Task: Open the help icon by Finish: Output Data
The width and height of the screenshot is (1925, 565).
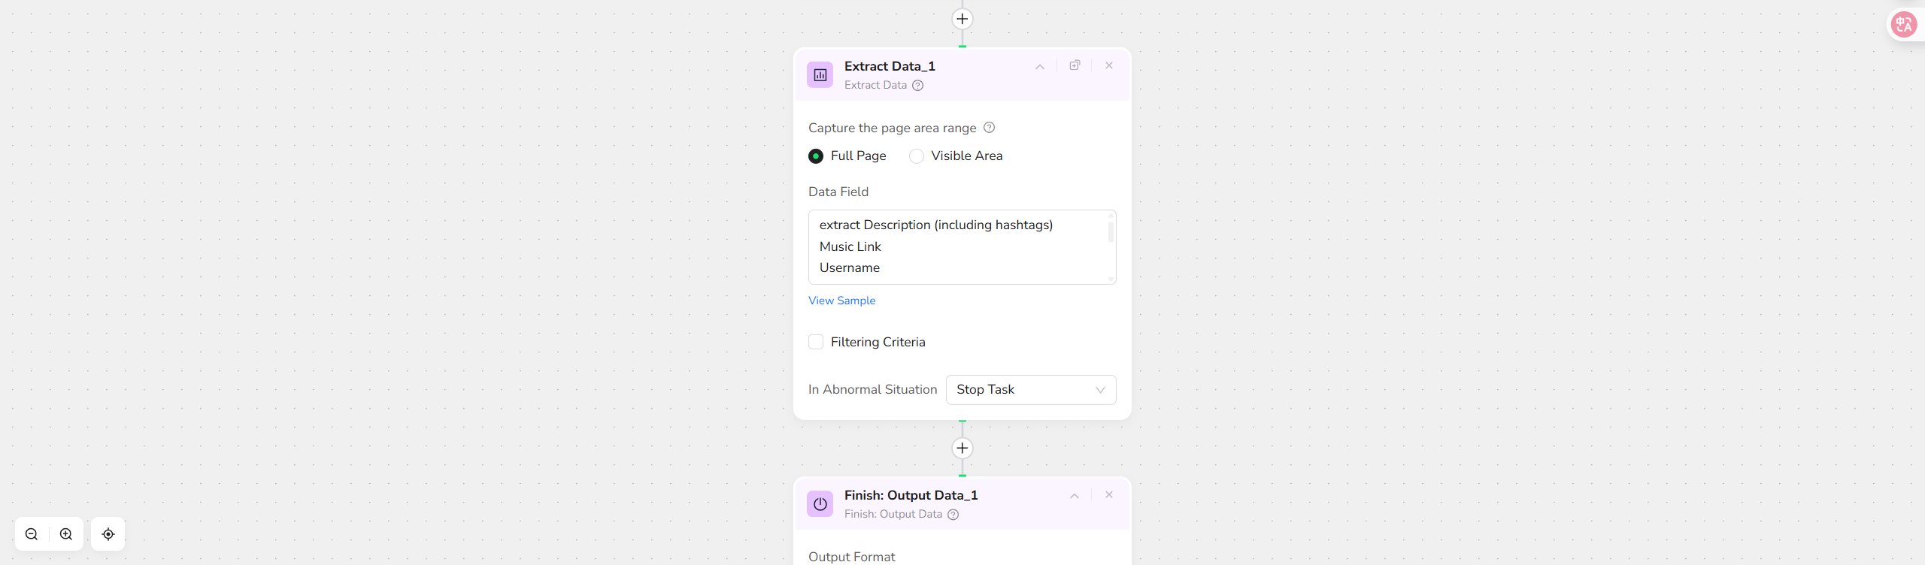Action: 953,515
